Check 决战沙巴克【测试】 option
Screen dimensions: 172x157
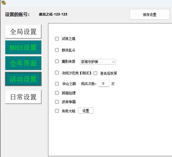(57, 73)
